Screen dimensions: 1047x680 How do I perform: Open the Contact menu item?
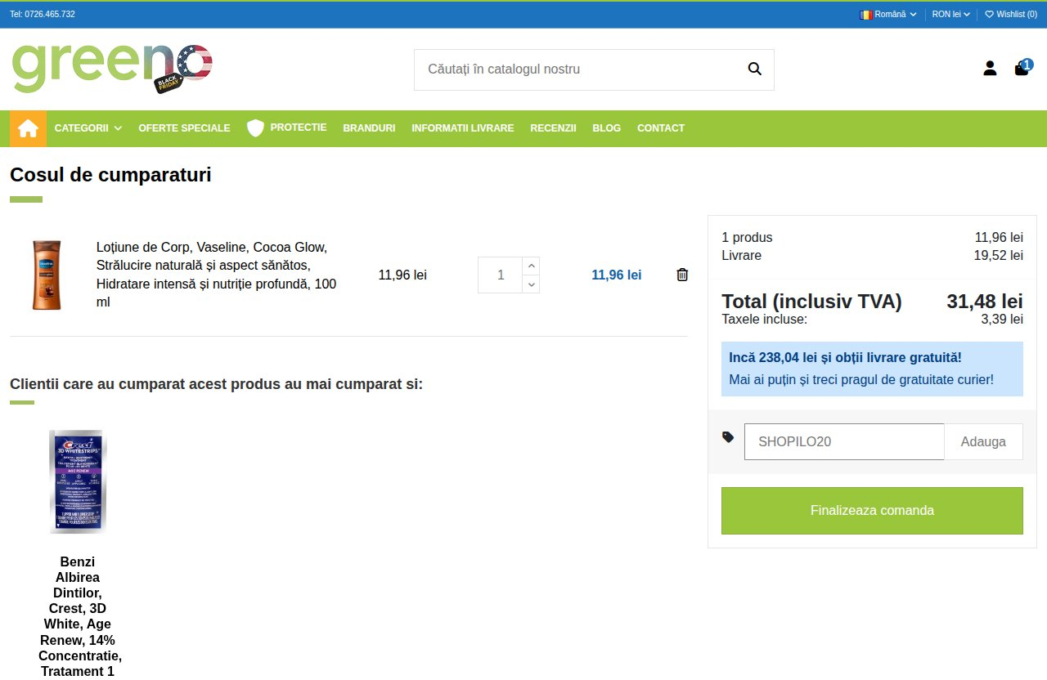[661, 128]
